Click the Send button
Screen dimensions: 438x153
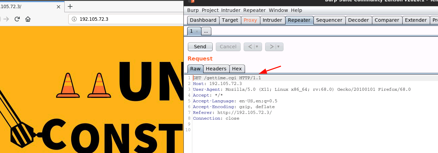200,47
